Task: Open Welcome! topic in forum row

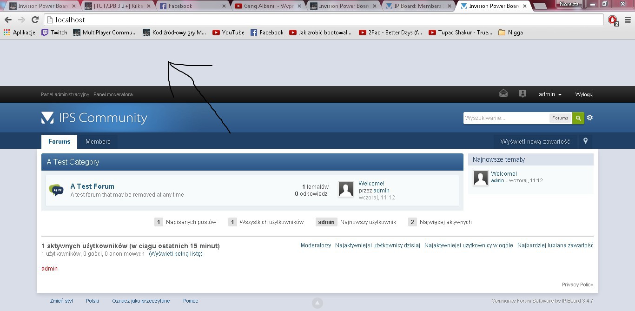Action: (371, 184)
